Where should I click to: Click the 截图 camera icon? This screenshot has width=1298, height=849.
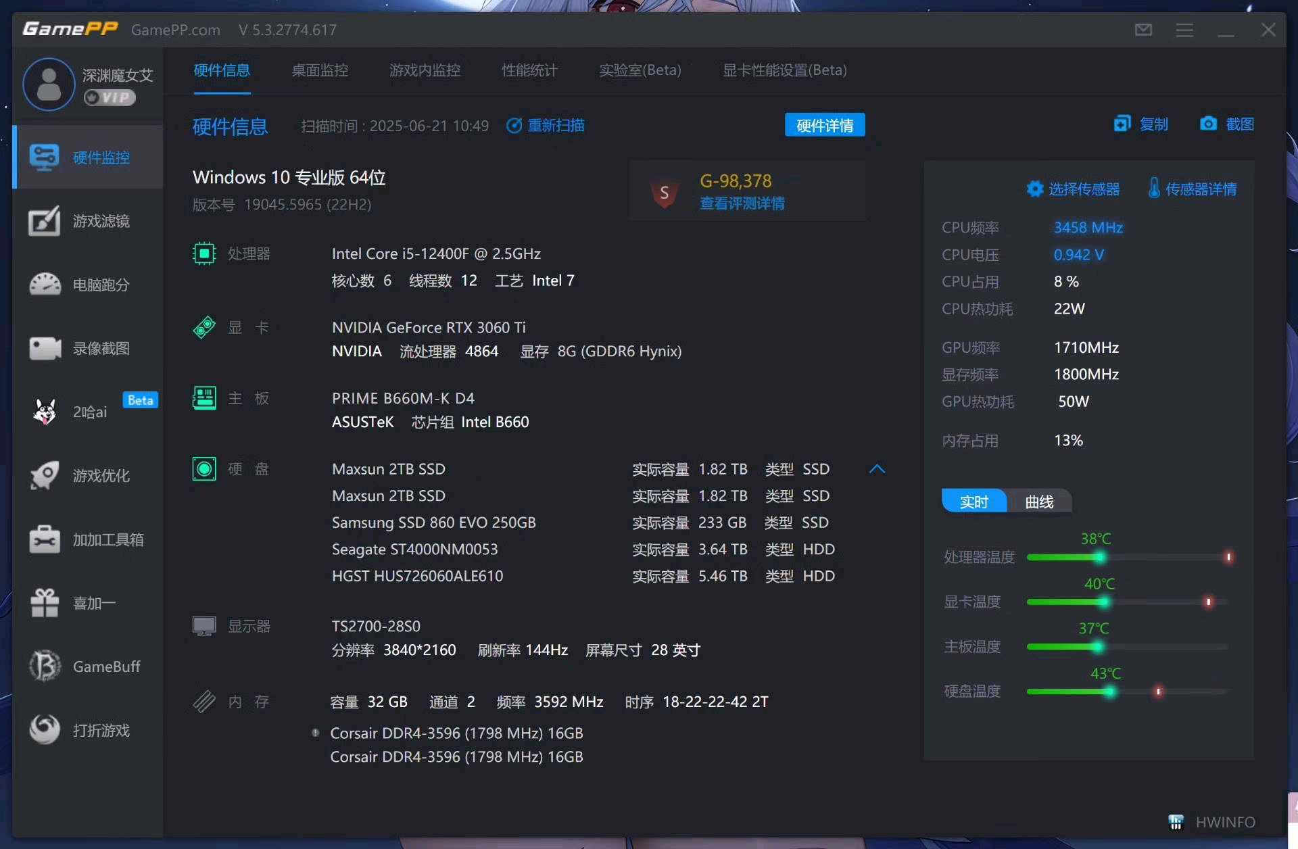pos(1208,124)
